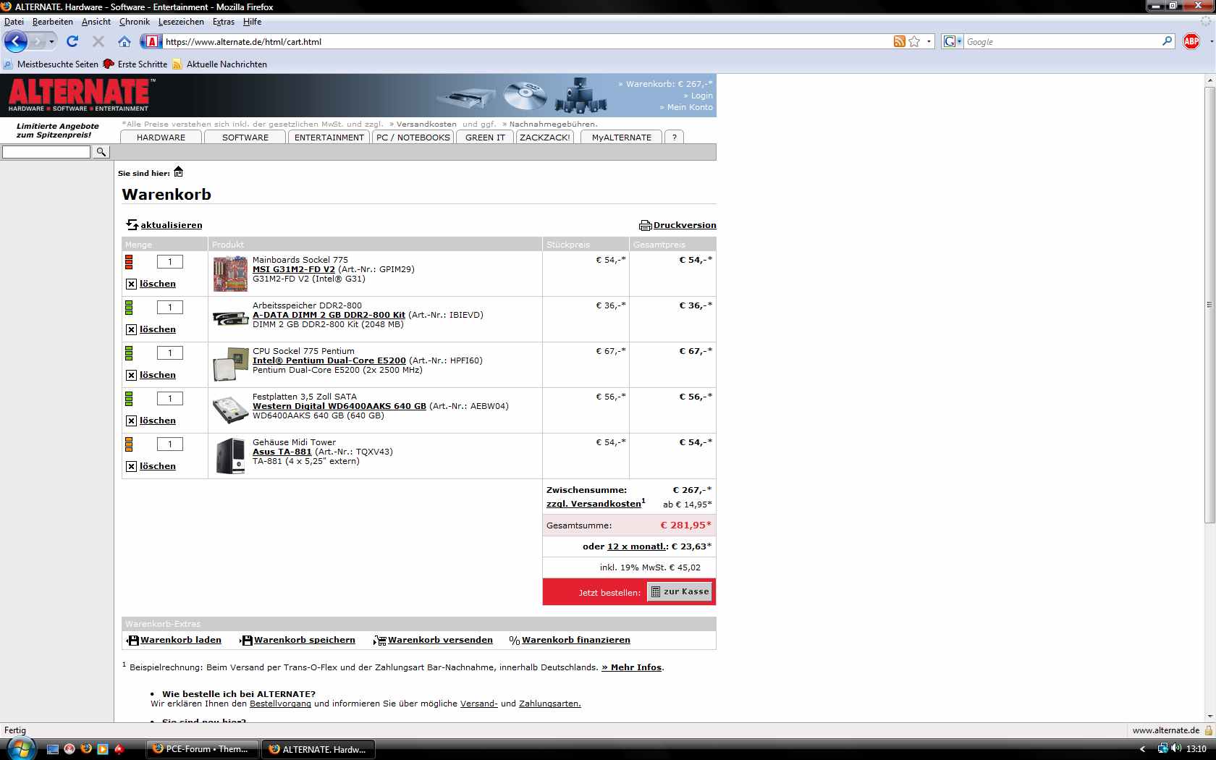Screen dimensions: 1216x760
Task: Click the Windows Start orb
Action: pyautogui.click(x=20, y=748)
